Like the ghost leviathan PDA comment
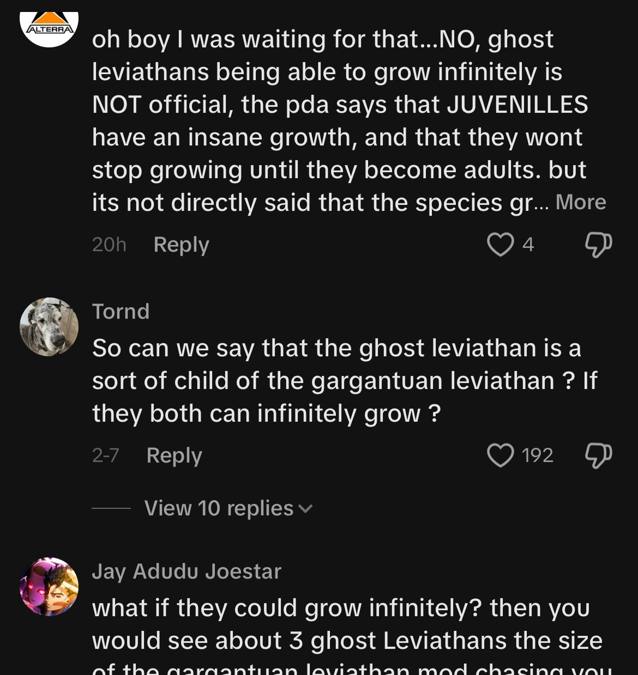This screenshot has width=638, height=675. pos(500,245)
